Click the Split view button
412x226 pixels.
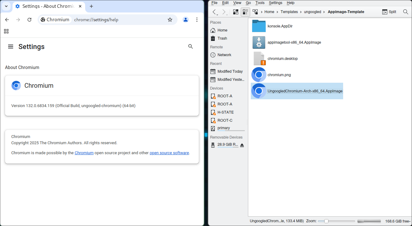tap(389, 12)
